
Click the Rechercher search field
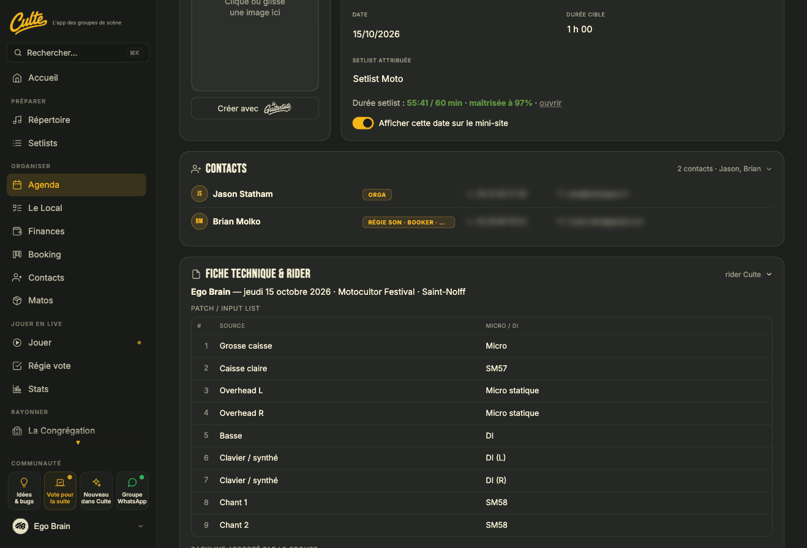coord(78,53)
